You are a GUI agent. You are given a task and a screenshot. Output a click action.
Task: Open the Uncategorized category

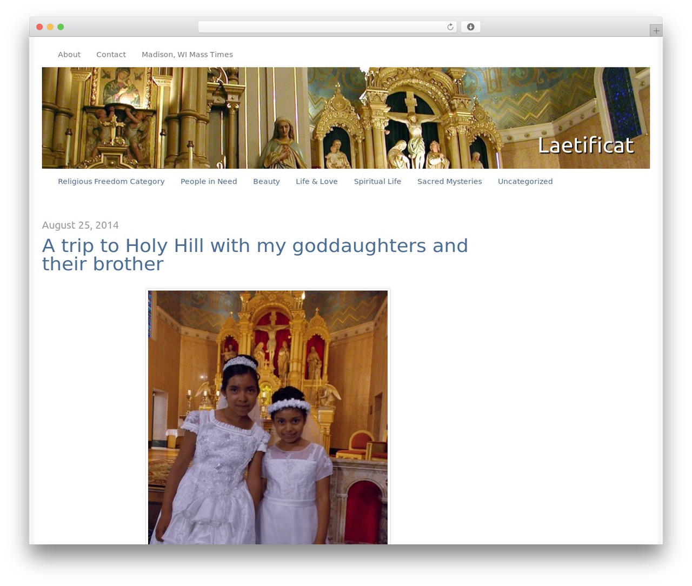click(x=525, y=182)
